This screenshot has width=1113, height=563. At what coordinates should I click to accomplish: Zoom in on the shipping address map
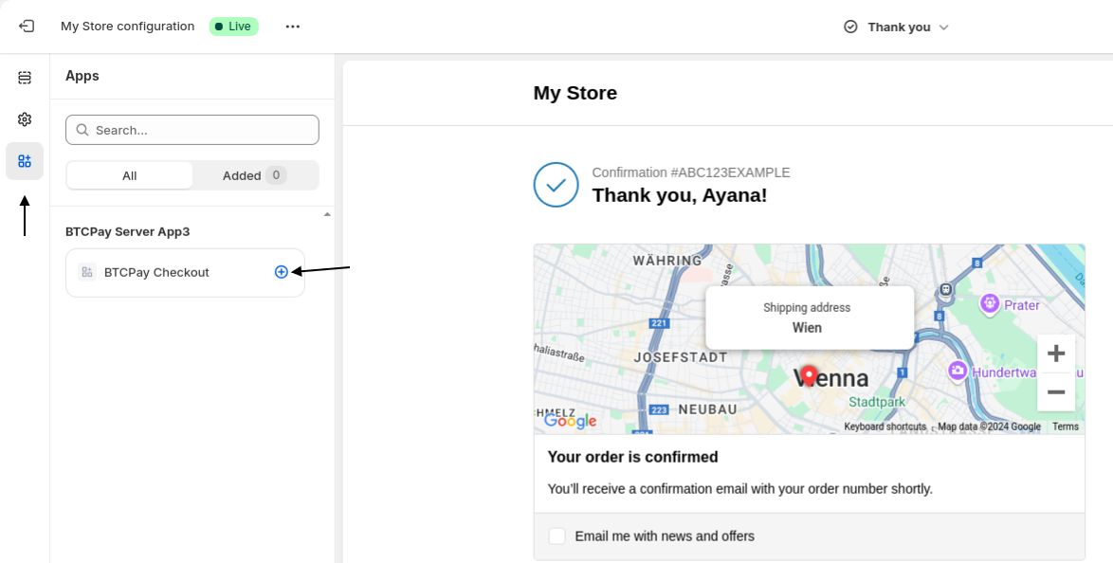tap(1055, 353)
